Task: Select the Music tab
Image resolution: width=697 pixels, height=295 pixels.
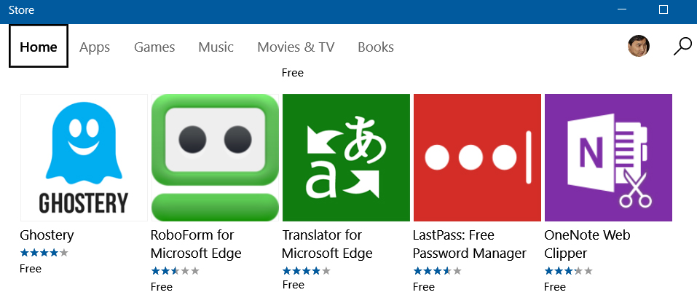Action: tap(216, 47)
